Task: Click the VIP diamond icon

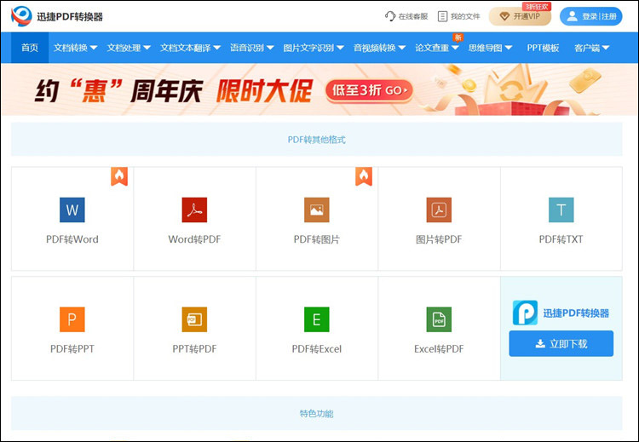Action: coord(504,16)
